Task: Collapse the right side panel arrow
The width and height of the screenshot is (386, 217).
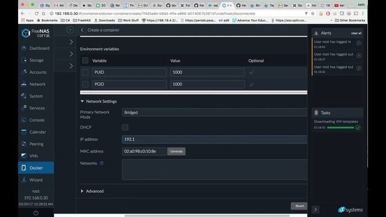Action: point(315,210)
